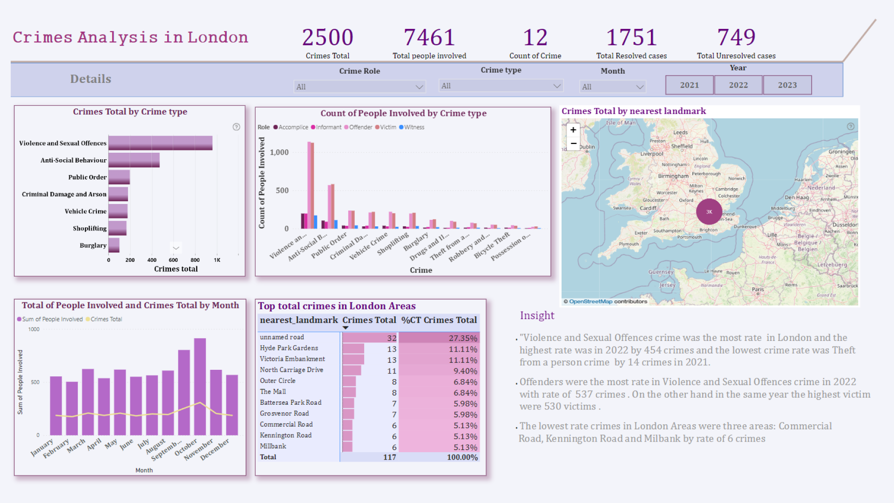Select Sum of People Involved legend

point(50,319)
